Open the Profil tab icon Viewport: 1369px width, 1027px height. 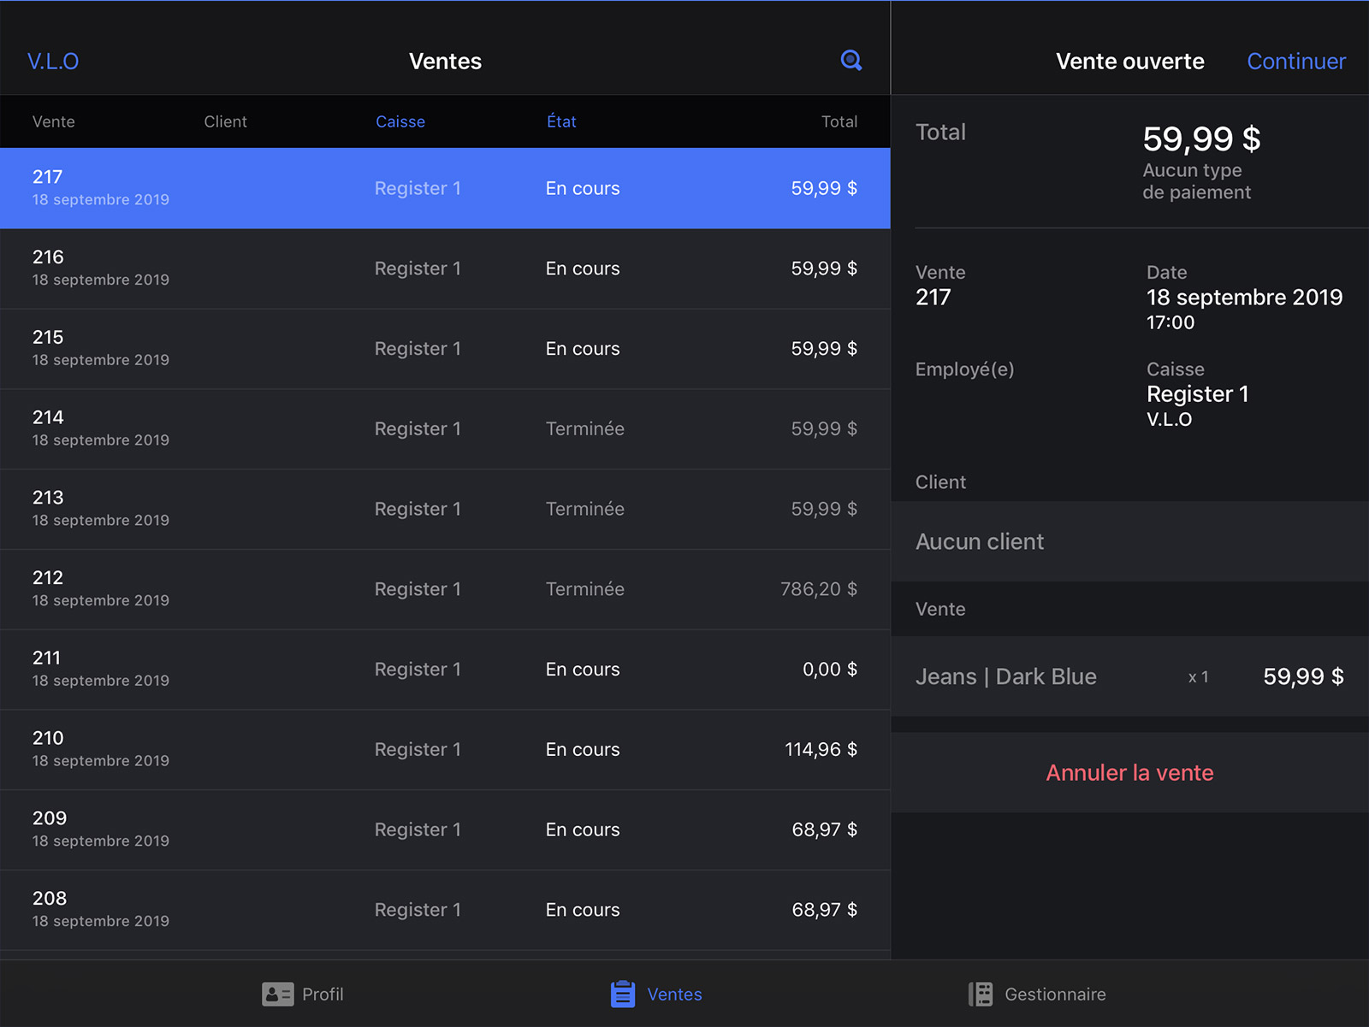(x=277, y=994)
